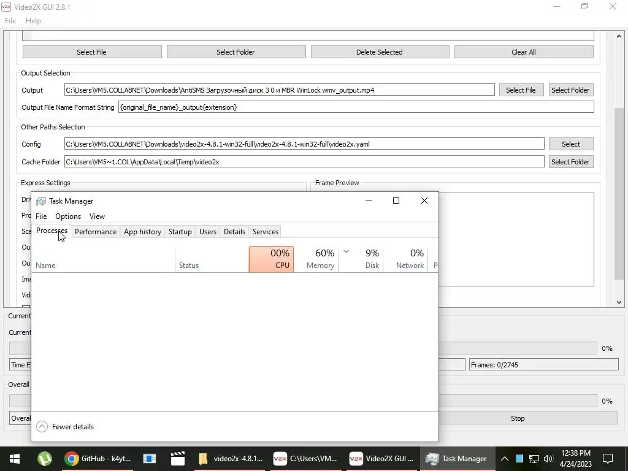Open Video2X Help menu

pyautogui.click(x=33, y=21)
